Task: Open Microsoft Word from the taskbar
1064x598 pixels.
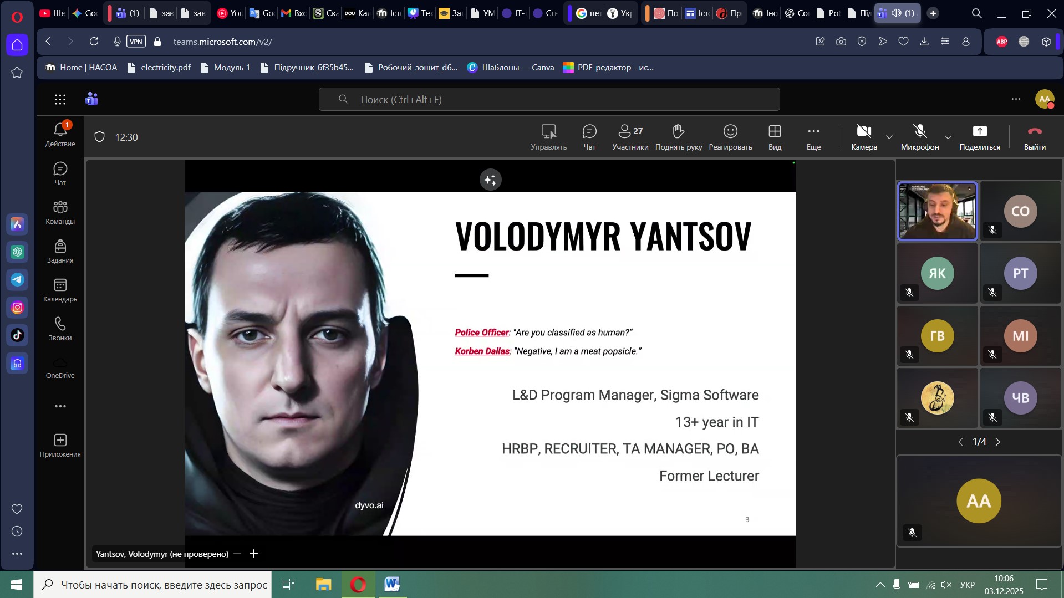Action: coord(391,584)
